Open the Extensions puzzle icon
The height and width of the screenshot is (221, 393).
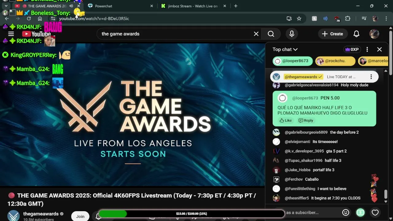[348, 18]
